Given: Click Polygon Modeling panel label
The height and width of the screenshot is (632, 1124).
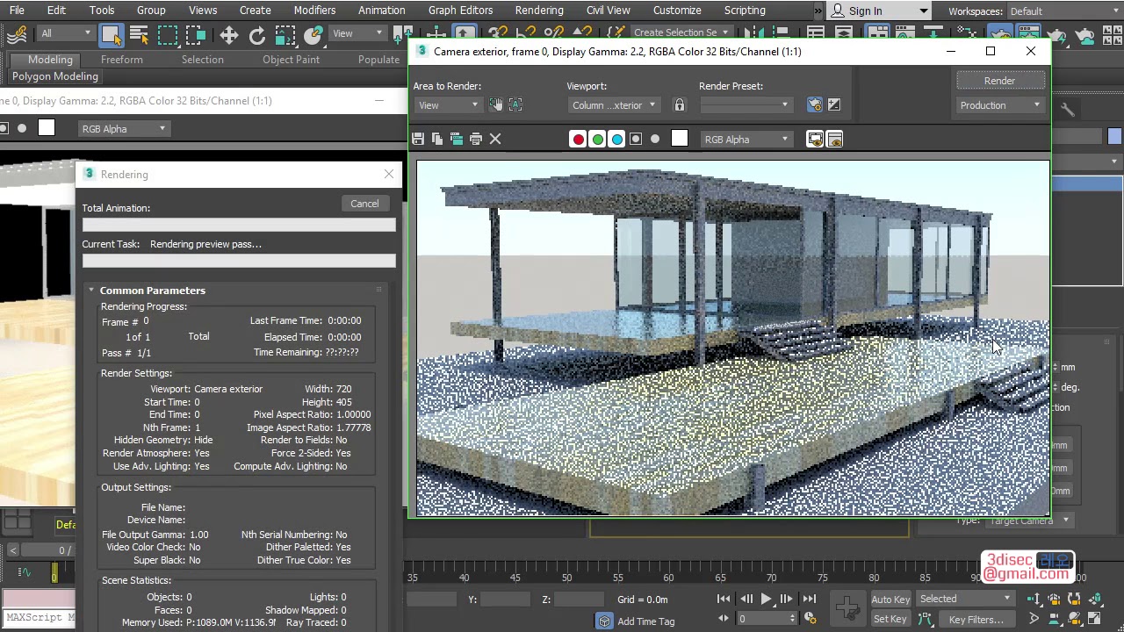Looking at the screenshot, I should (x=55, y=76).
